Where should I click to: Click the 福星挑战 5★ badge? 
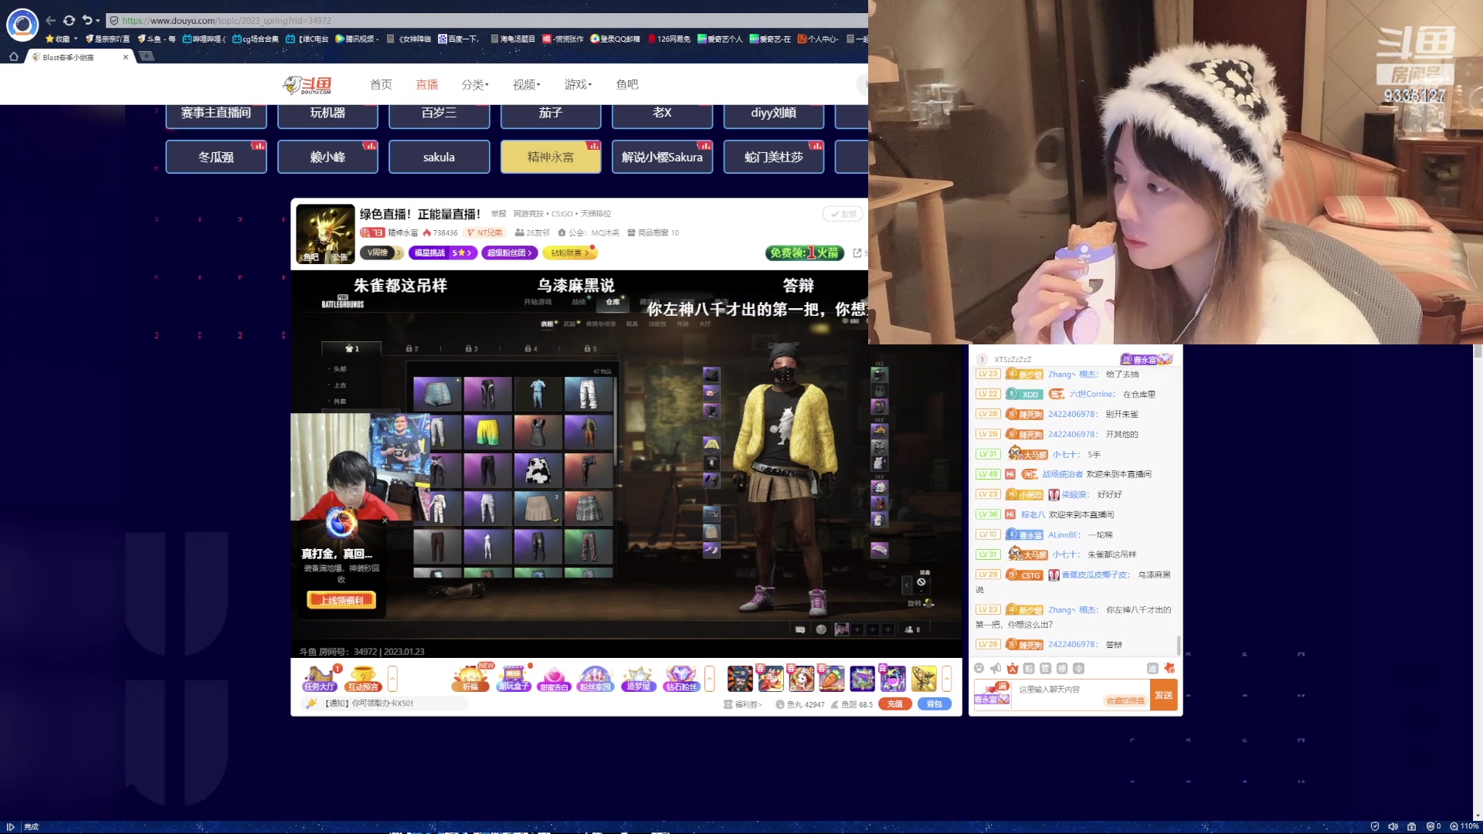pyautogui.click(x=443, y=253)
